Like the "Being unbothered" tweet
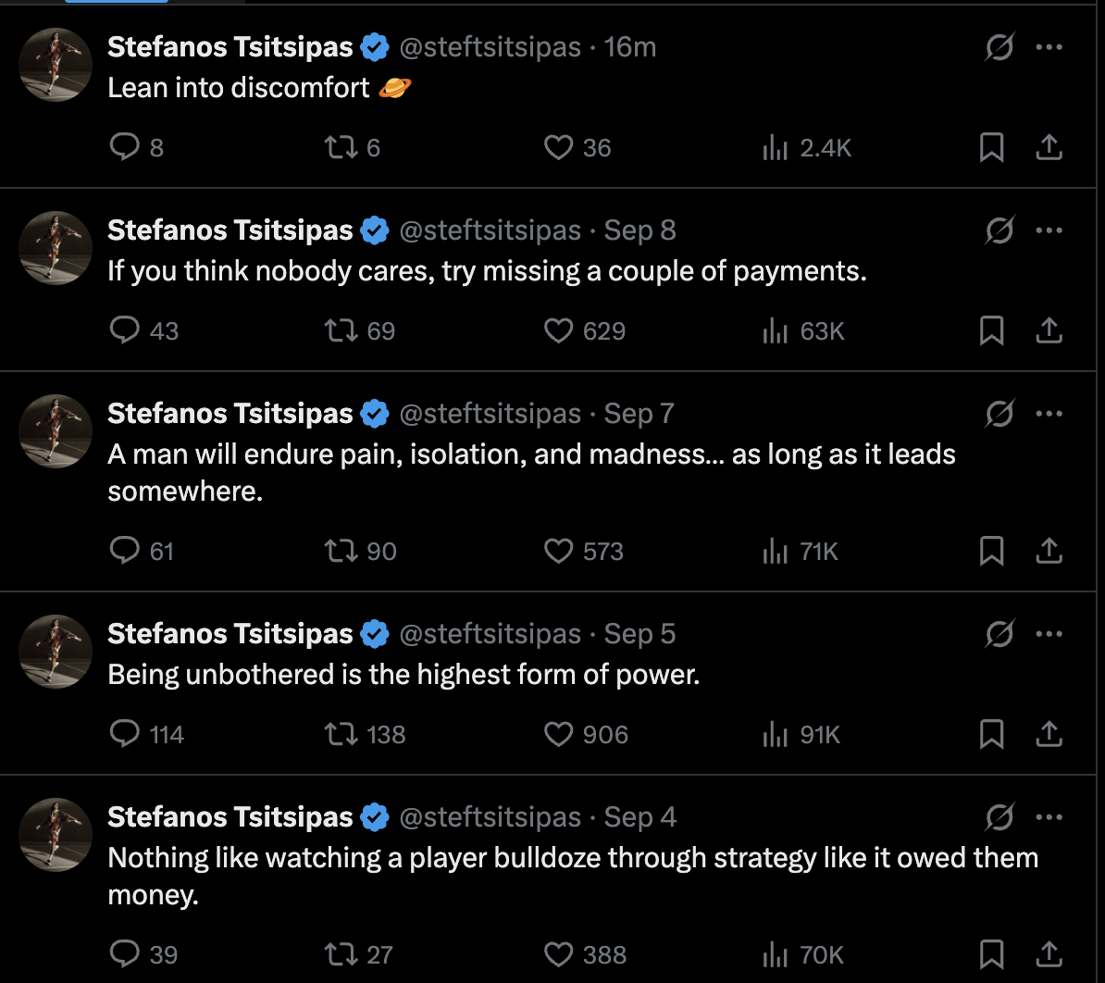 [558, 735]
